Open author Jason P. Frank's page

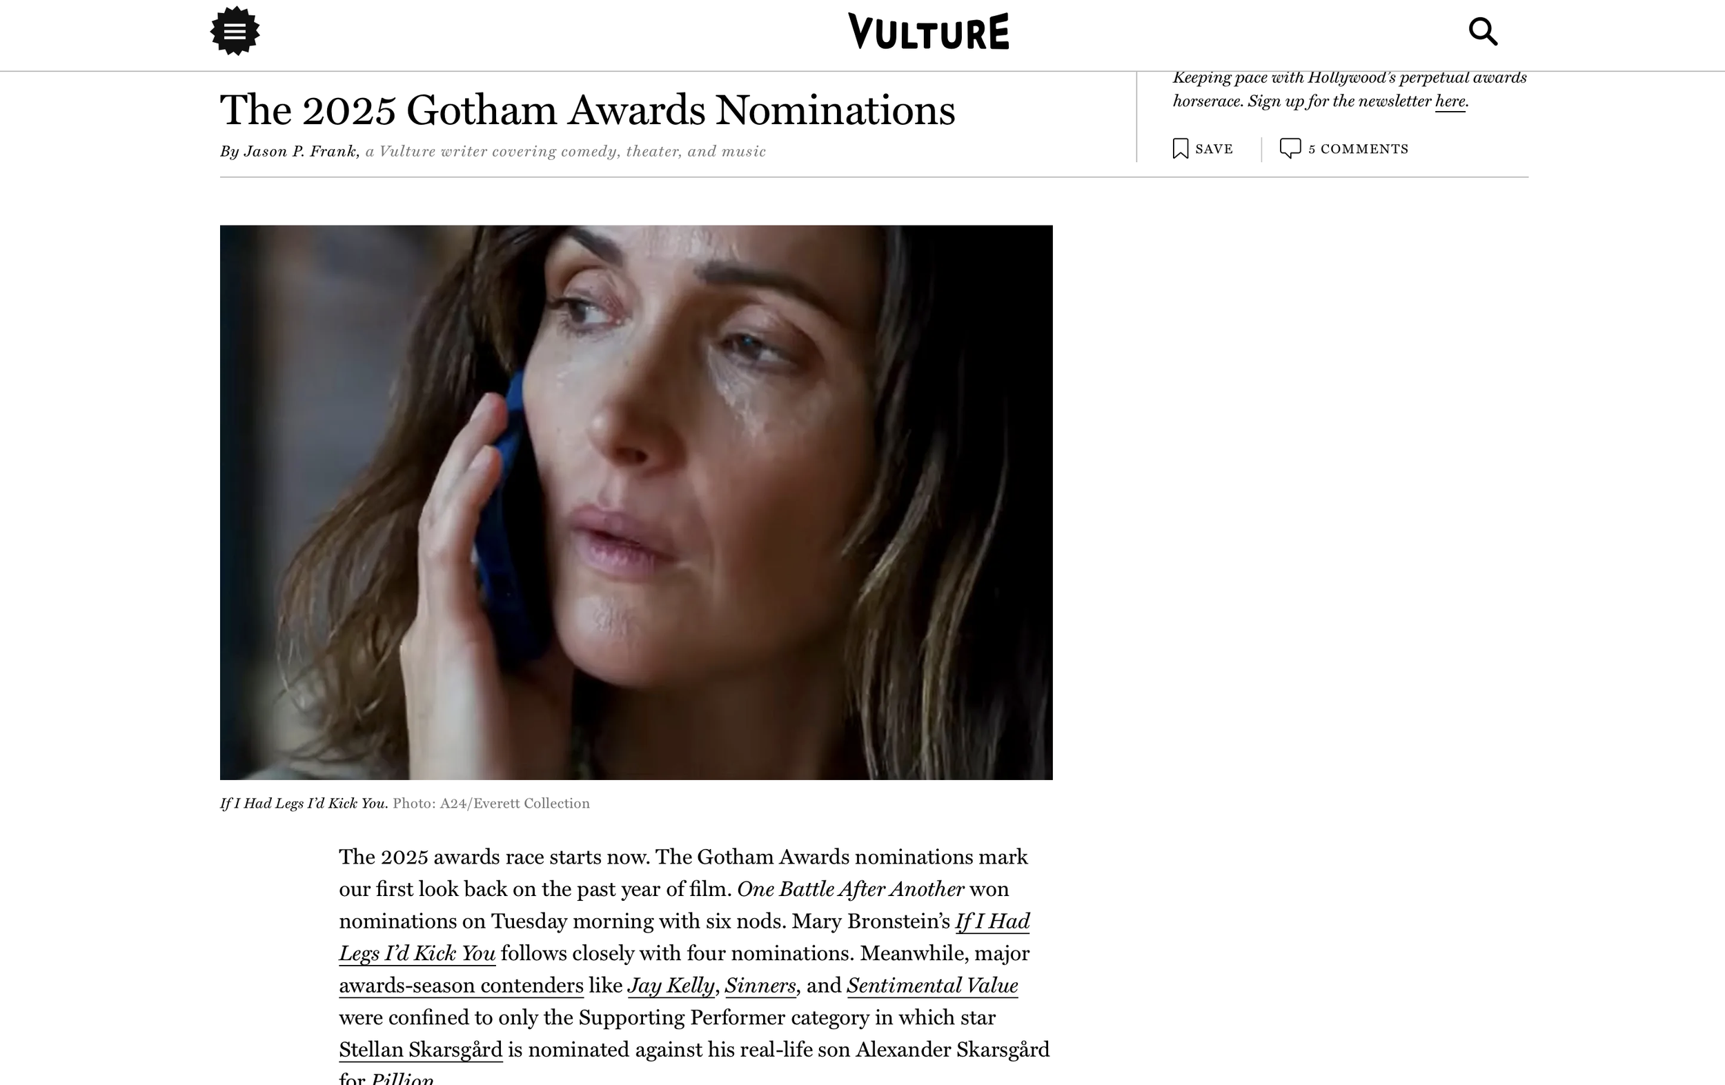coord(300,151)
